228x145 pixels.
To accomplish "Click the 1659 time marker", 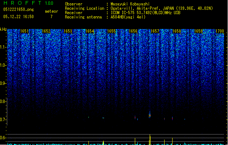I will (199, 31).
